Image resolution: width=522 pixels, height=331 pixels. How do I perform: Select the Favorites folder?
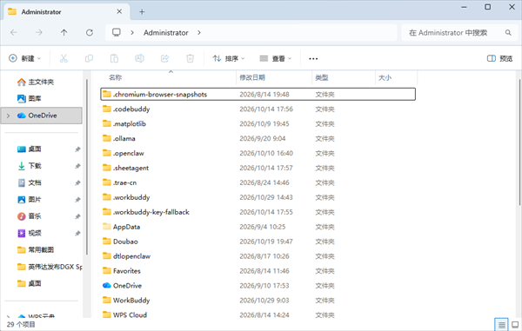pyautogui.click(x=258, y=271)
